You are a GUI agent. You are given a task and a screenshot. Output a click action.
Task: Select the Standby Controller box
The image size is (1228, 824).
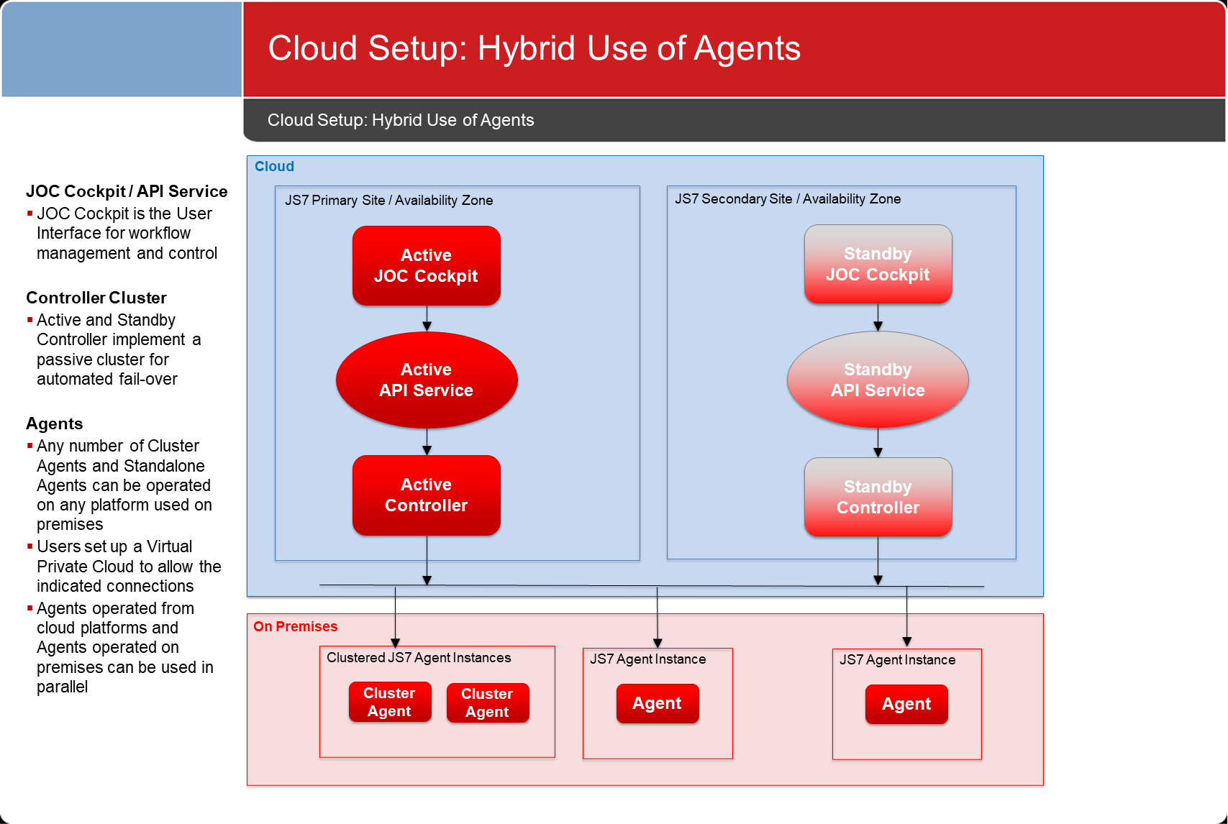click(x=878, y=497)
